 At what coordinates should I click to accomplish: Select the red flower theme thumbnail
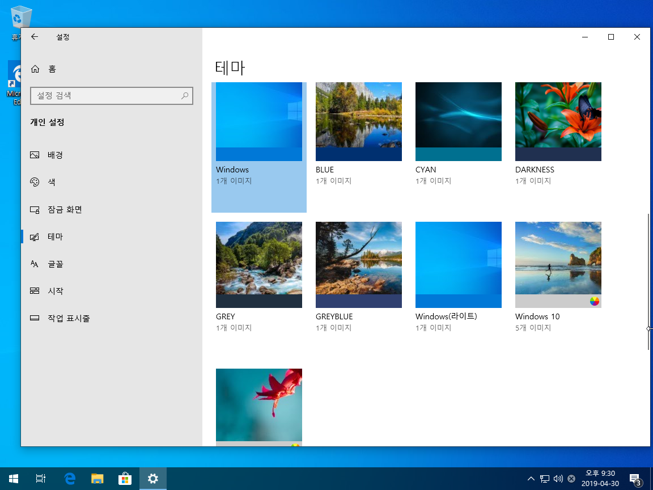tap(259, 407)
